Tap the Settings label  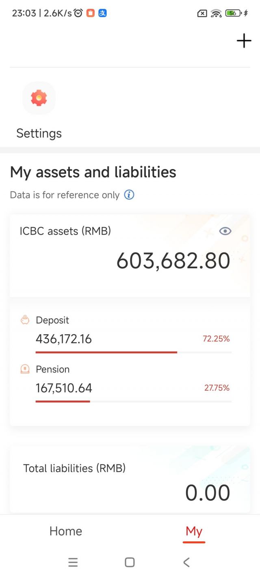[x=39, y=133]
